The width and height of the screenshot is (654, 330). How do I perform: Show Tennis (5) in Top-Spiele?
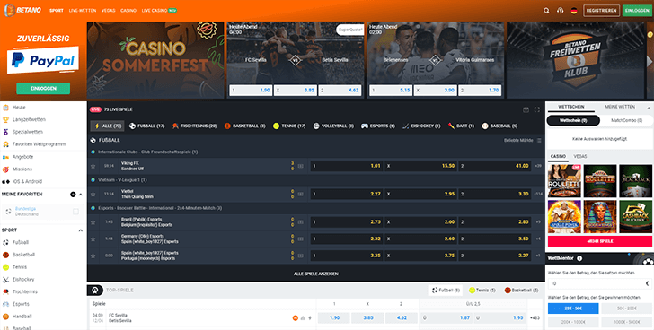[x=482, y=290]
